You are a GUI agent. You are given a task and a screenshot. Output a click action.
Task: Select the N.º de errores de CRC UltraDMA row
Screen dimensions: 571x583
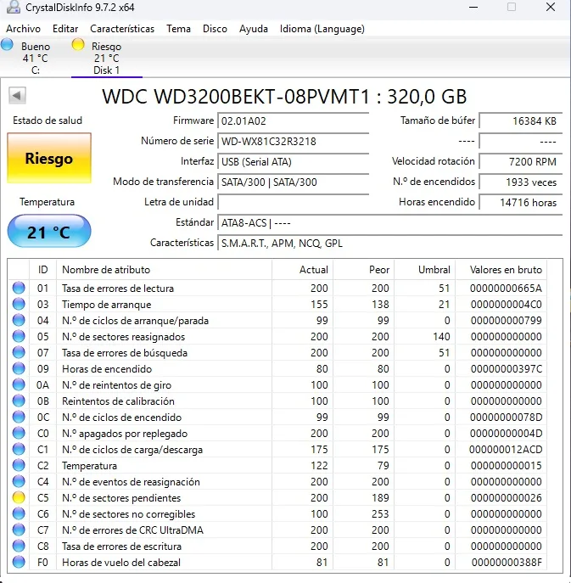277,530
